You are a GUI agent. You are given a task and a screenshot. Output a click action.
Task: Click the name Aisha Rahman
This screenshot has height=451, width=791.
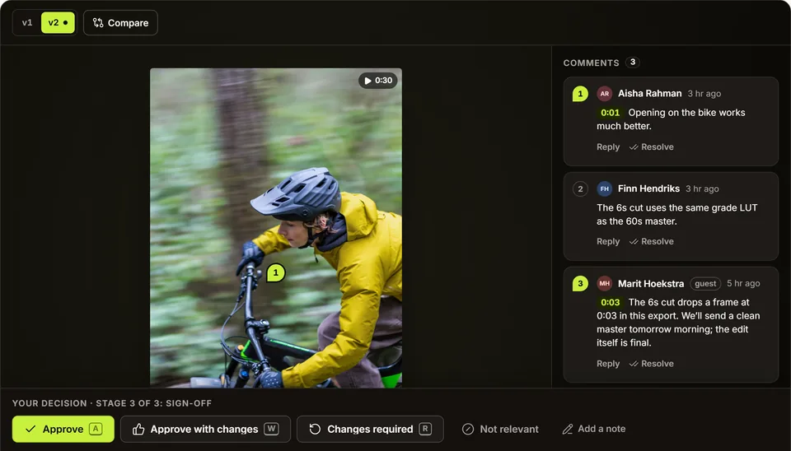[x=650, y=94]
